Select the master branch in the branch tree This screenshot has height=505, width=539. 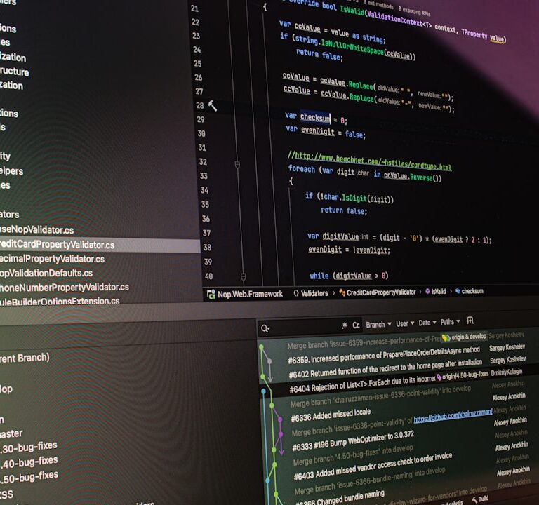(11, 434)
